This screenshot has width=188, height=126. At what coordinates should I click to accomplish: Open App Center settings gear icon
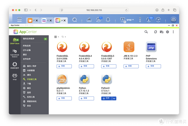[x=167, y=32]
